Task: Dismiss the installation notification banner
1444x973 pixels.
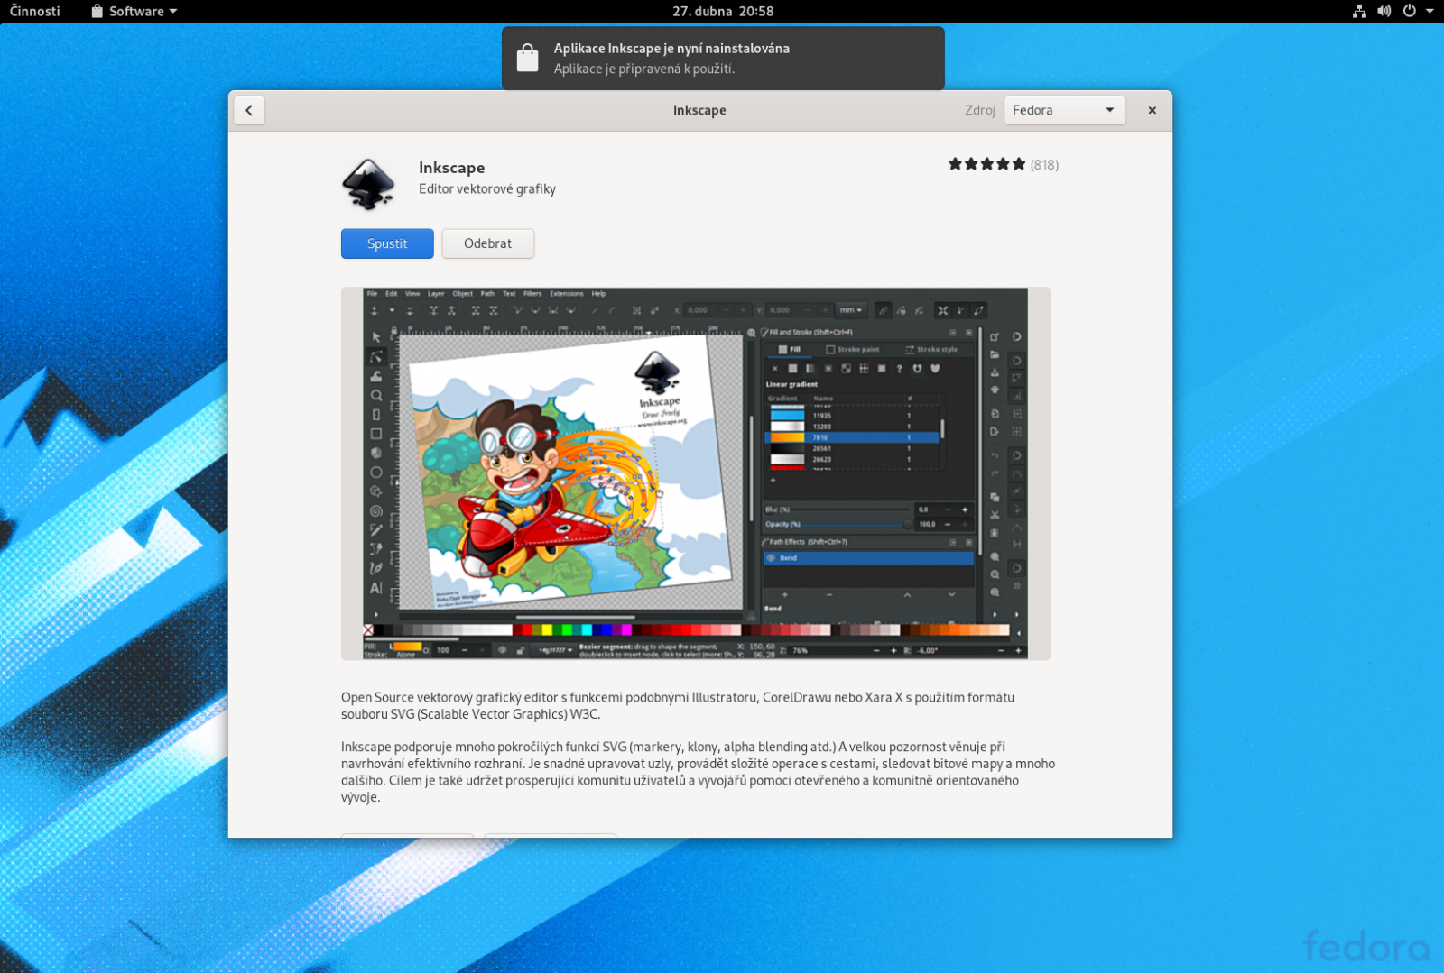Action: pos(722,58)
